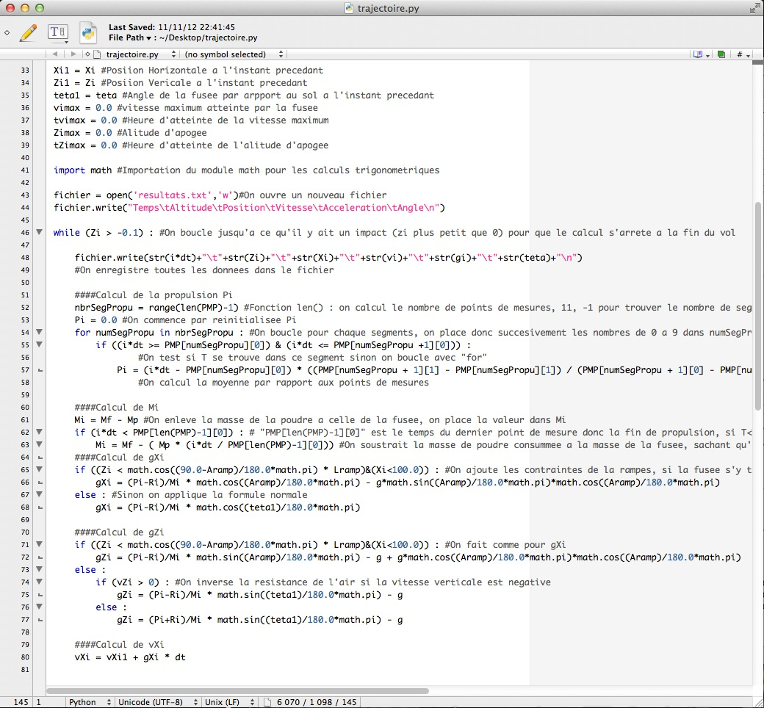Click line number 41 in the gutter
The image size is (764, 708).
(x=25, y=170)
